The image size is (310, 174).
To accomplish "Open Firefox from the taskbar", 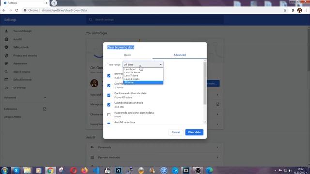I will [84, 170].
